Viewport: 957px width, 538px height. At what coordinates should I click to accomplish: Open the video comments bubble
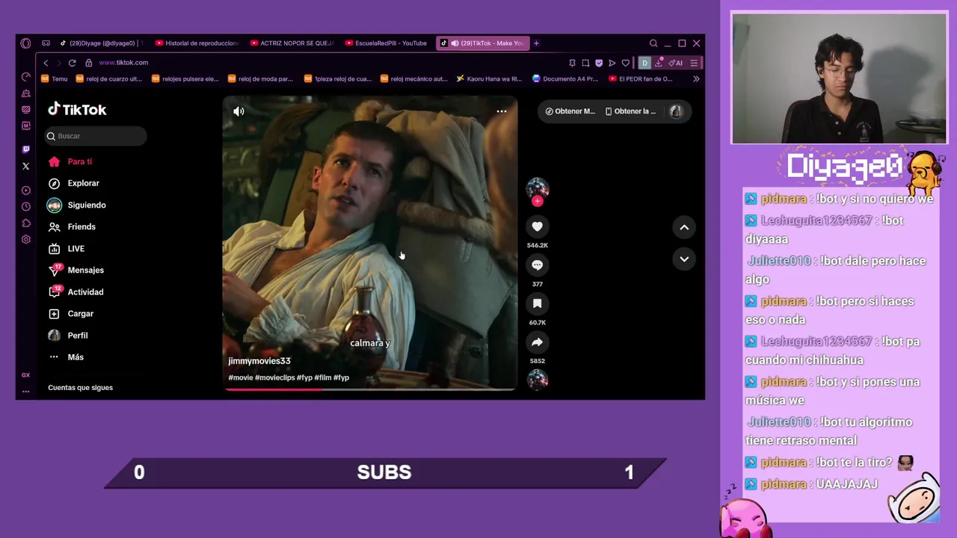coord(537,265)
